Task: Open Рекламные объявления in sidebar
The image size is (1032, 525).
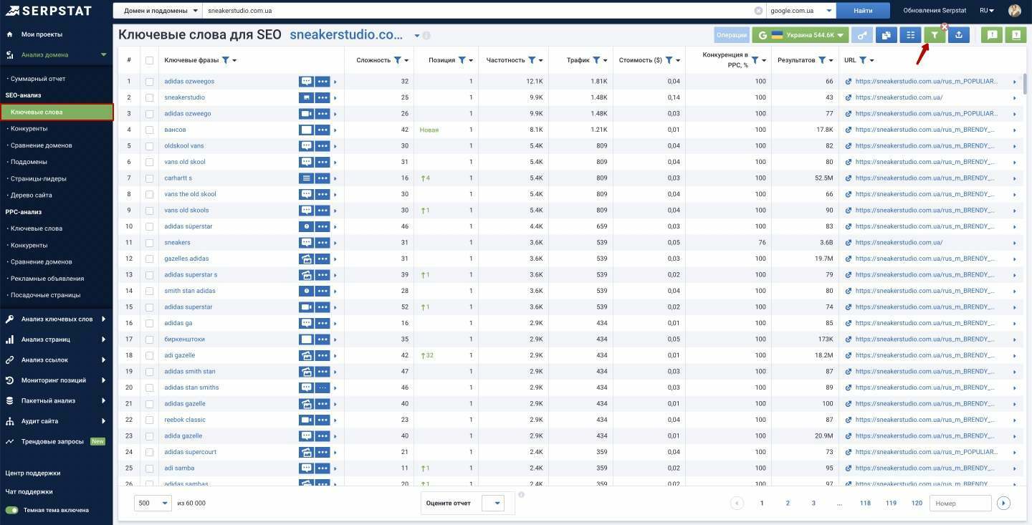Action: (x=47, y=279)
